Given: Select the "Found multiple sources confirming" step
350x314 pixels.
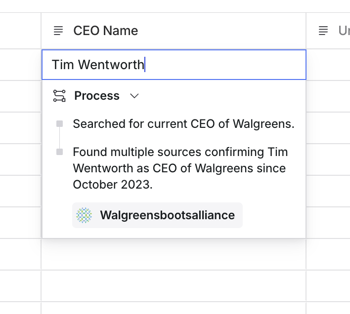Looking at the screenshot, I should pos(180,168).
